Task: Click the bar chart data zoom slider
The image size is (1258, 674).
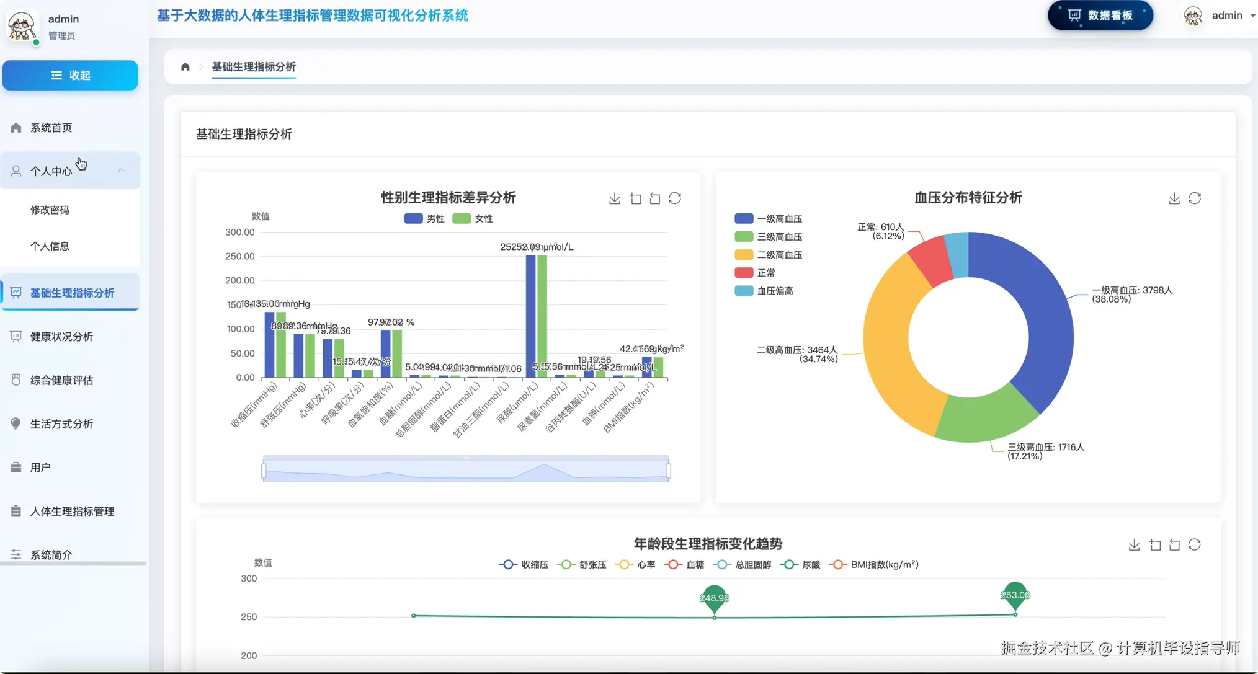Action: click(465, 469)
